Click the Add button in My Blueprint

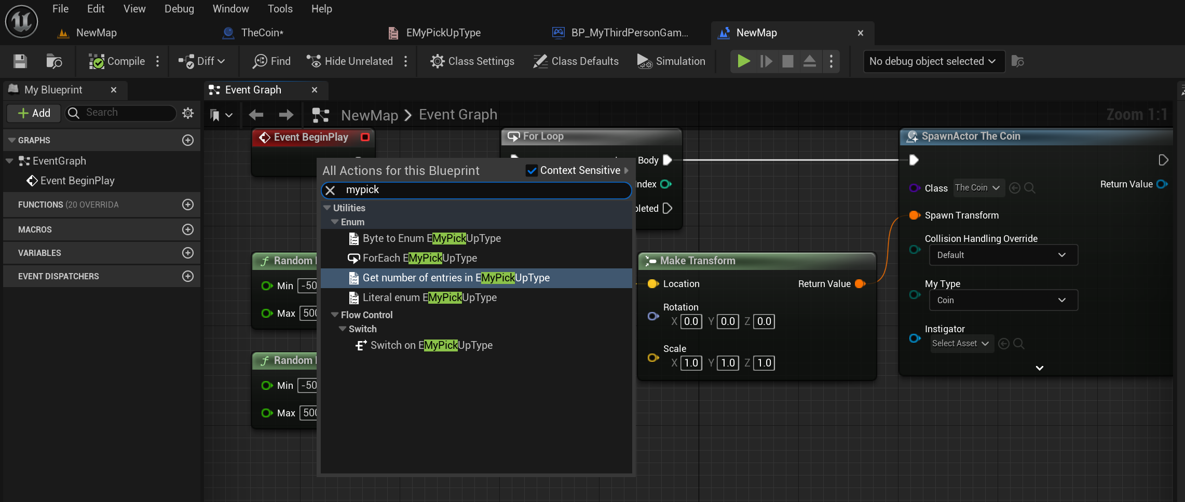[x=34, y=113]
